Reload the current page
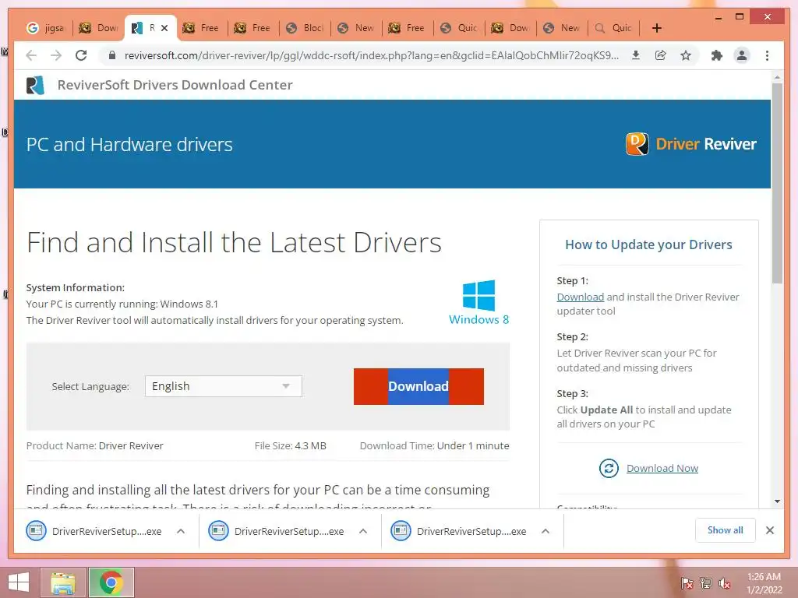Image resolution: width=798 pixels, height=598 pixels. (81, 55)
